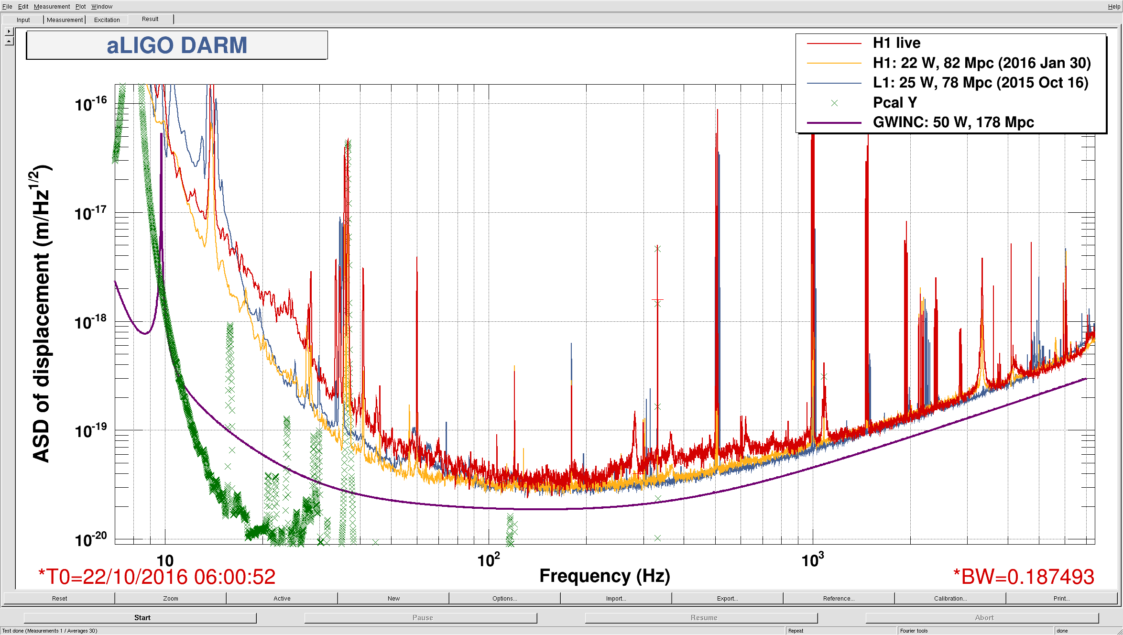The width and height of the screenshot is (1123, 635).
Task: Switch to the Result tab
Action: click(150, 19)
